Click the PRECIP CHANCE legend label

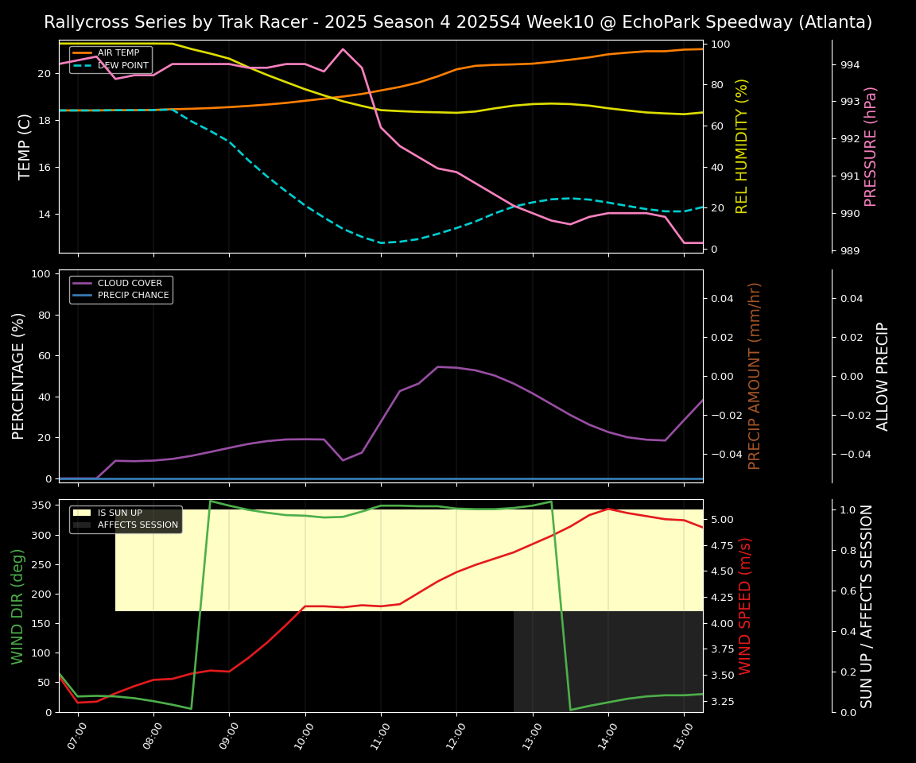tap(133, 296)
